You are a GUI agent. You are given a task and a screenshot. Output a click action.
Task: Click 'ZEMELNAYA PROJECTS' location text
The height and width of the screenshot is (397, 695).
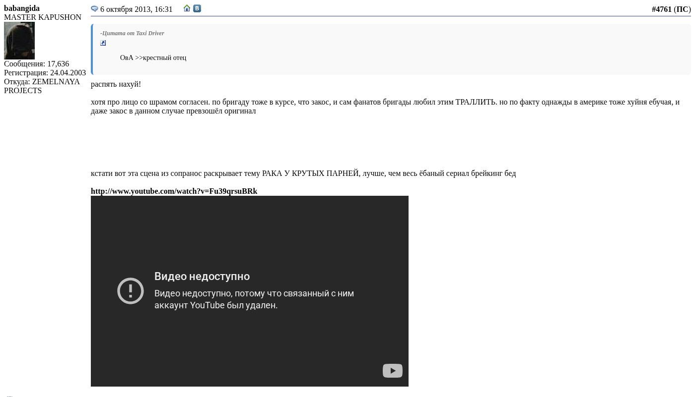click(x=42, y=86)
